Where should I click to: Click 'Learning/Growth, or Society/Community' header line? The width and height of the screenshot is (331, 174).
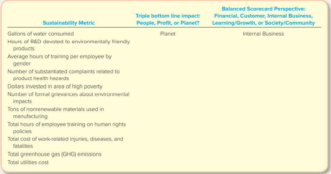point(263,23)
